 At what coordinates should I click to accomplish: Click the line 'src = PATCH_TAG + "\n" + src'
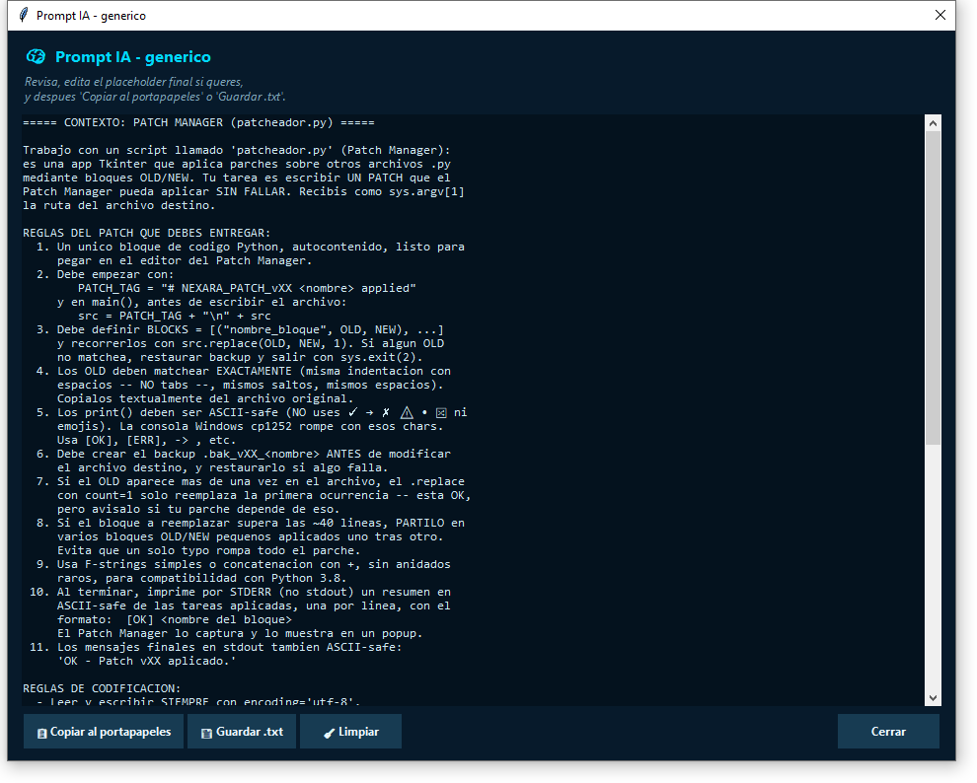[175, 316]
